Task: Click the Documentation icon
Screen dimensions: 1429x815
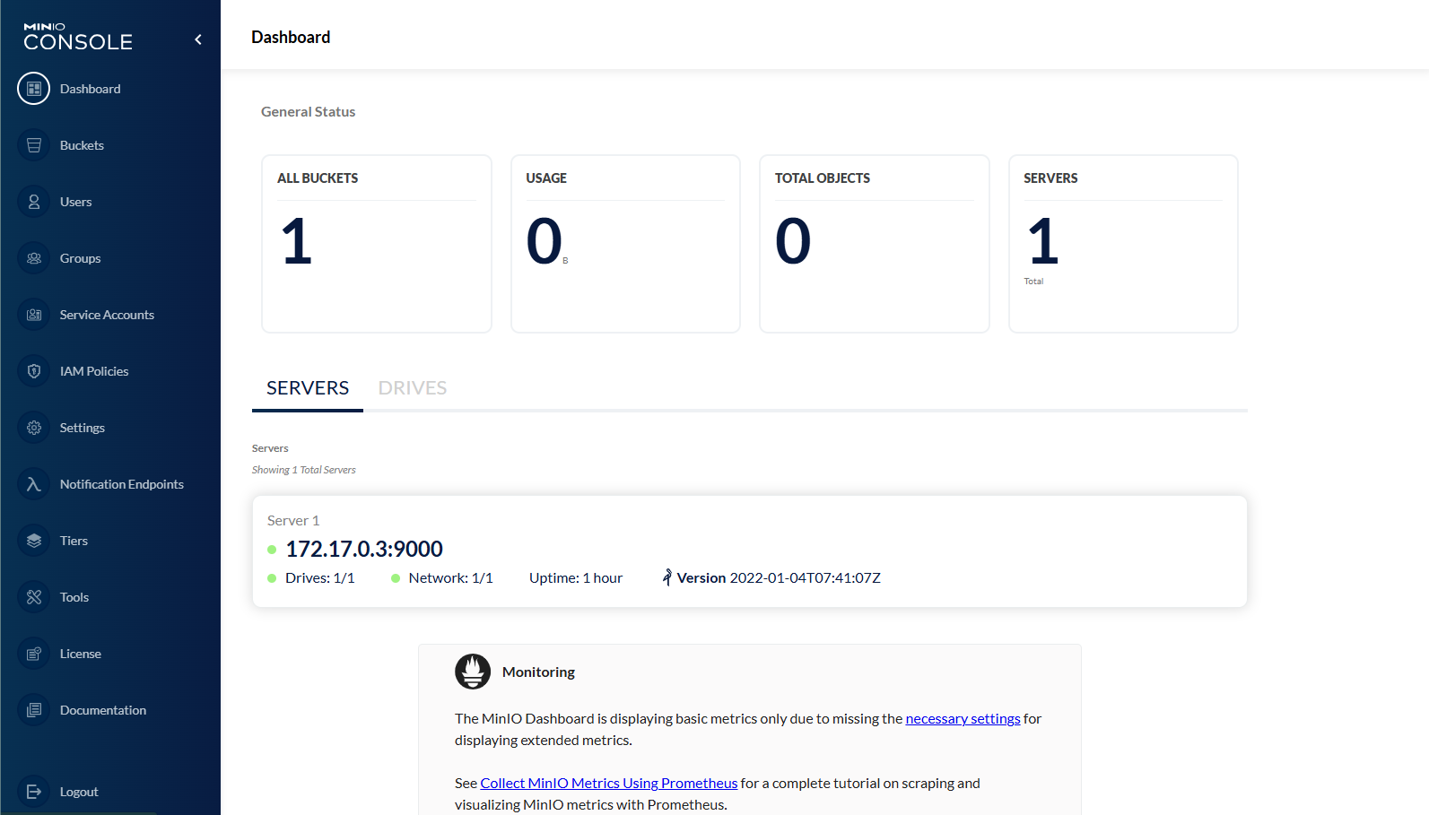Action: (34, 710)
